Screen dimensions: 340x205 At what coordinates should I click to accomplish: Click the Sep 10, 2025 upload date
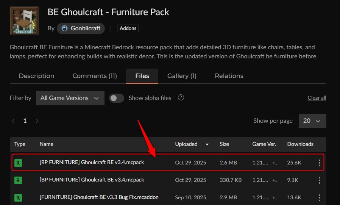point(190,197)
